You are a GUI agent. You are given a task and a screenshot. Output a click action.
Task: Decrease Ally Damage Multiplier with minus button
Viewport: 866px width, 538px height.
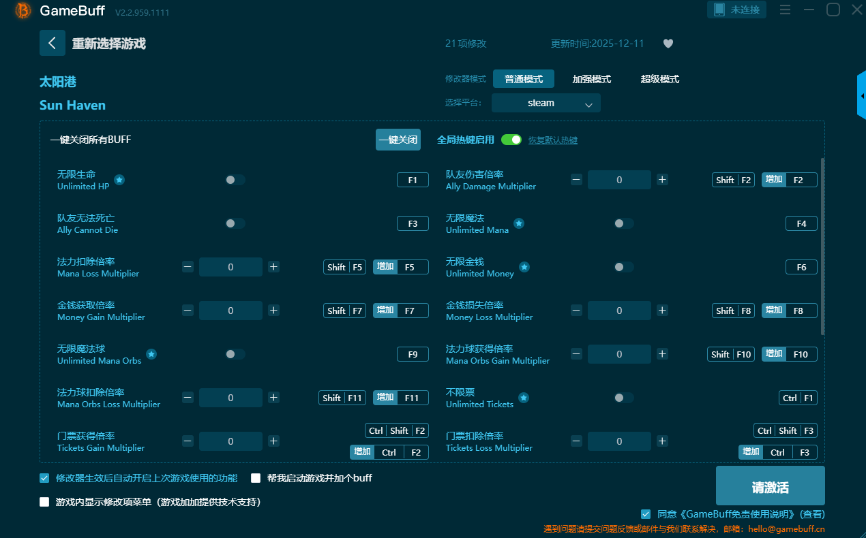[576, 180]
